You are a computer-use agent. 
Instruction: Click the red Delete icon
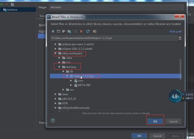click(81, 31)
